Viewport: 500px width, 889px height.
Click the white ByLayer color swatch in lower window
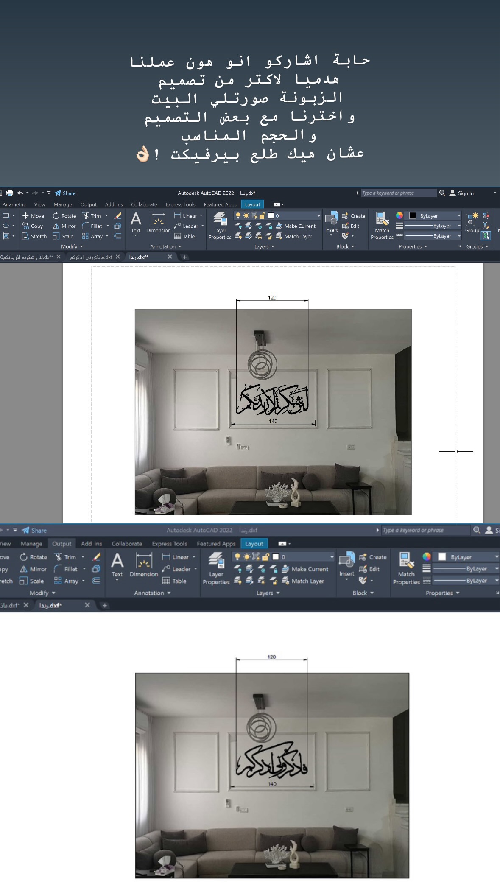[x=442, y=557]
